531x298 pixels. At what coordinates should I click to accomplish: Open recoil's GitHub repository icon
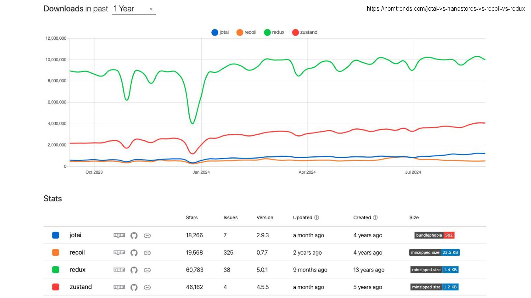point(134,253)
